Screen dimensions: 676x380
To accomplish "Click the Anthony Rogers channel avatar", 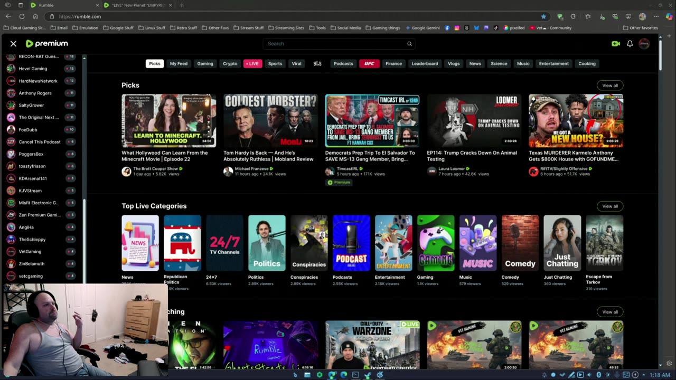I will pos(11,93).
